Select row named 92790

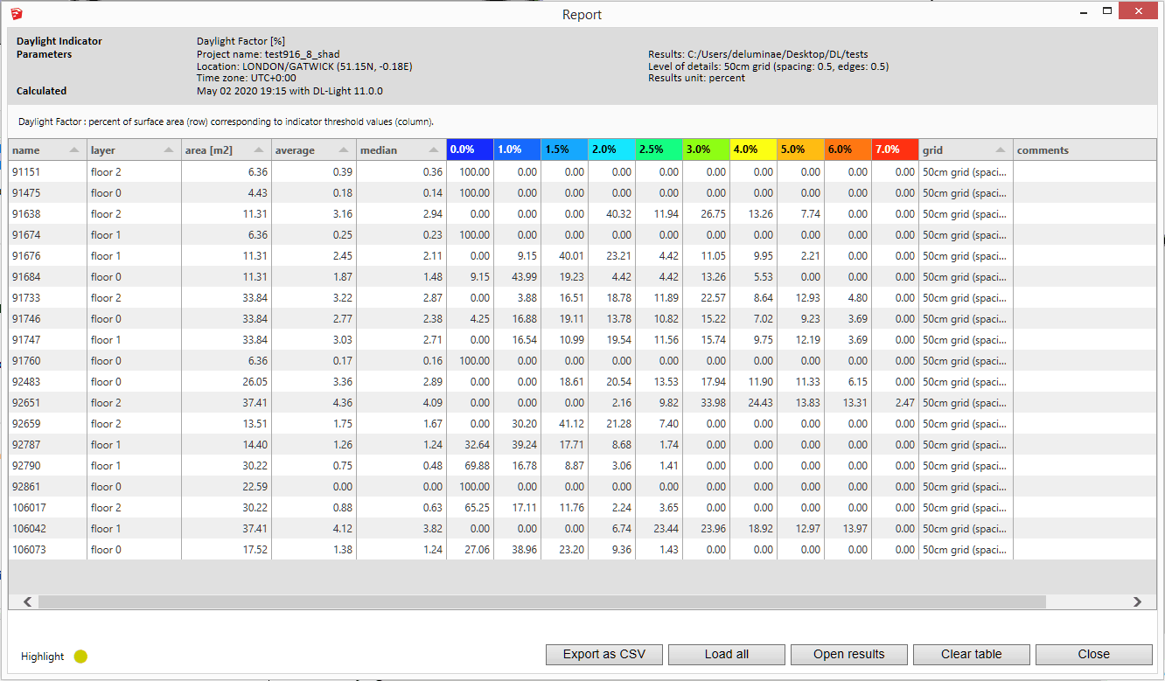point(582,466)
